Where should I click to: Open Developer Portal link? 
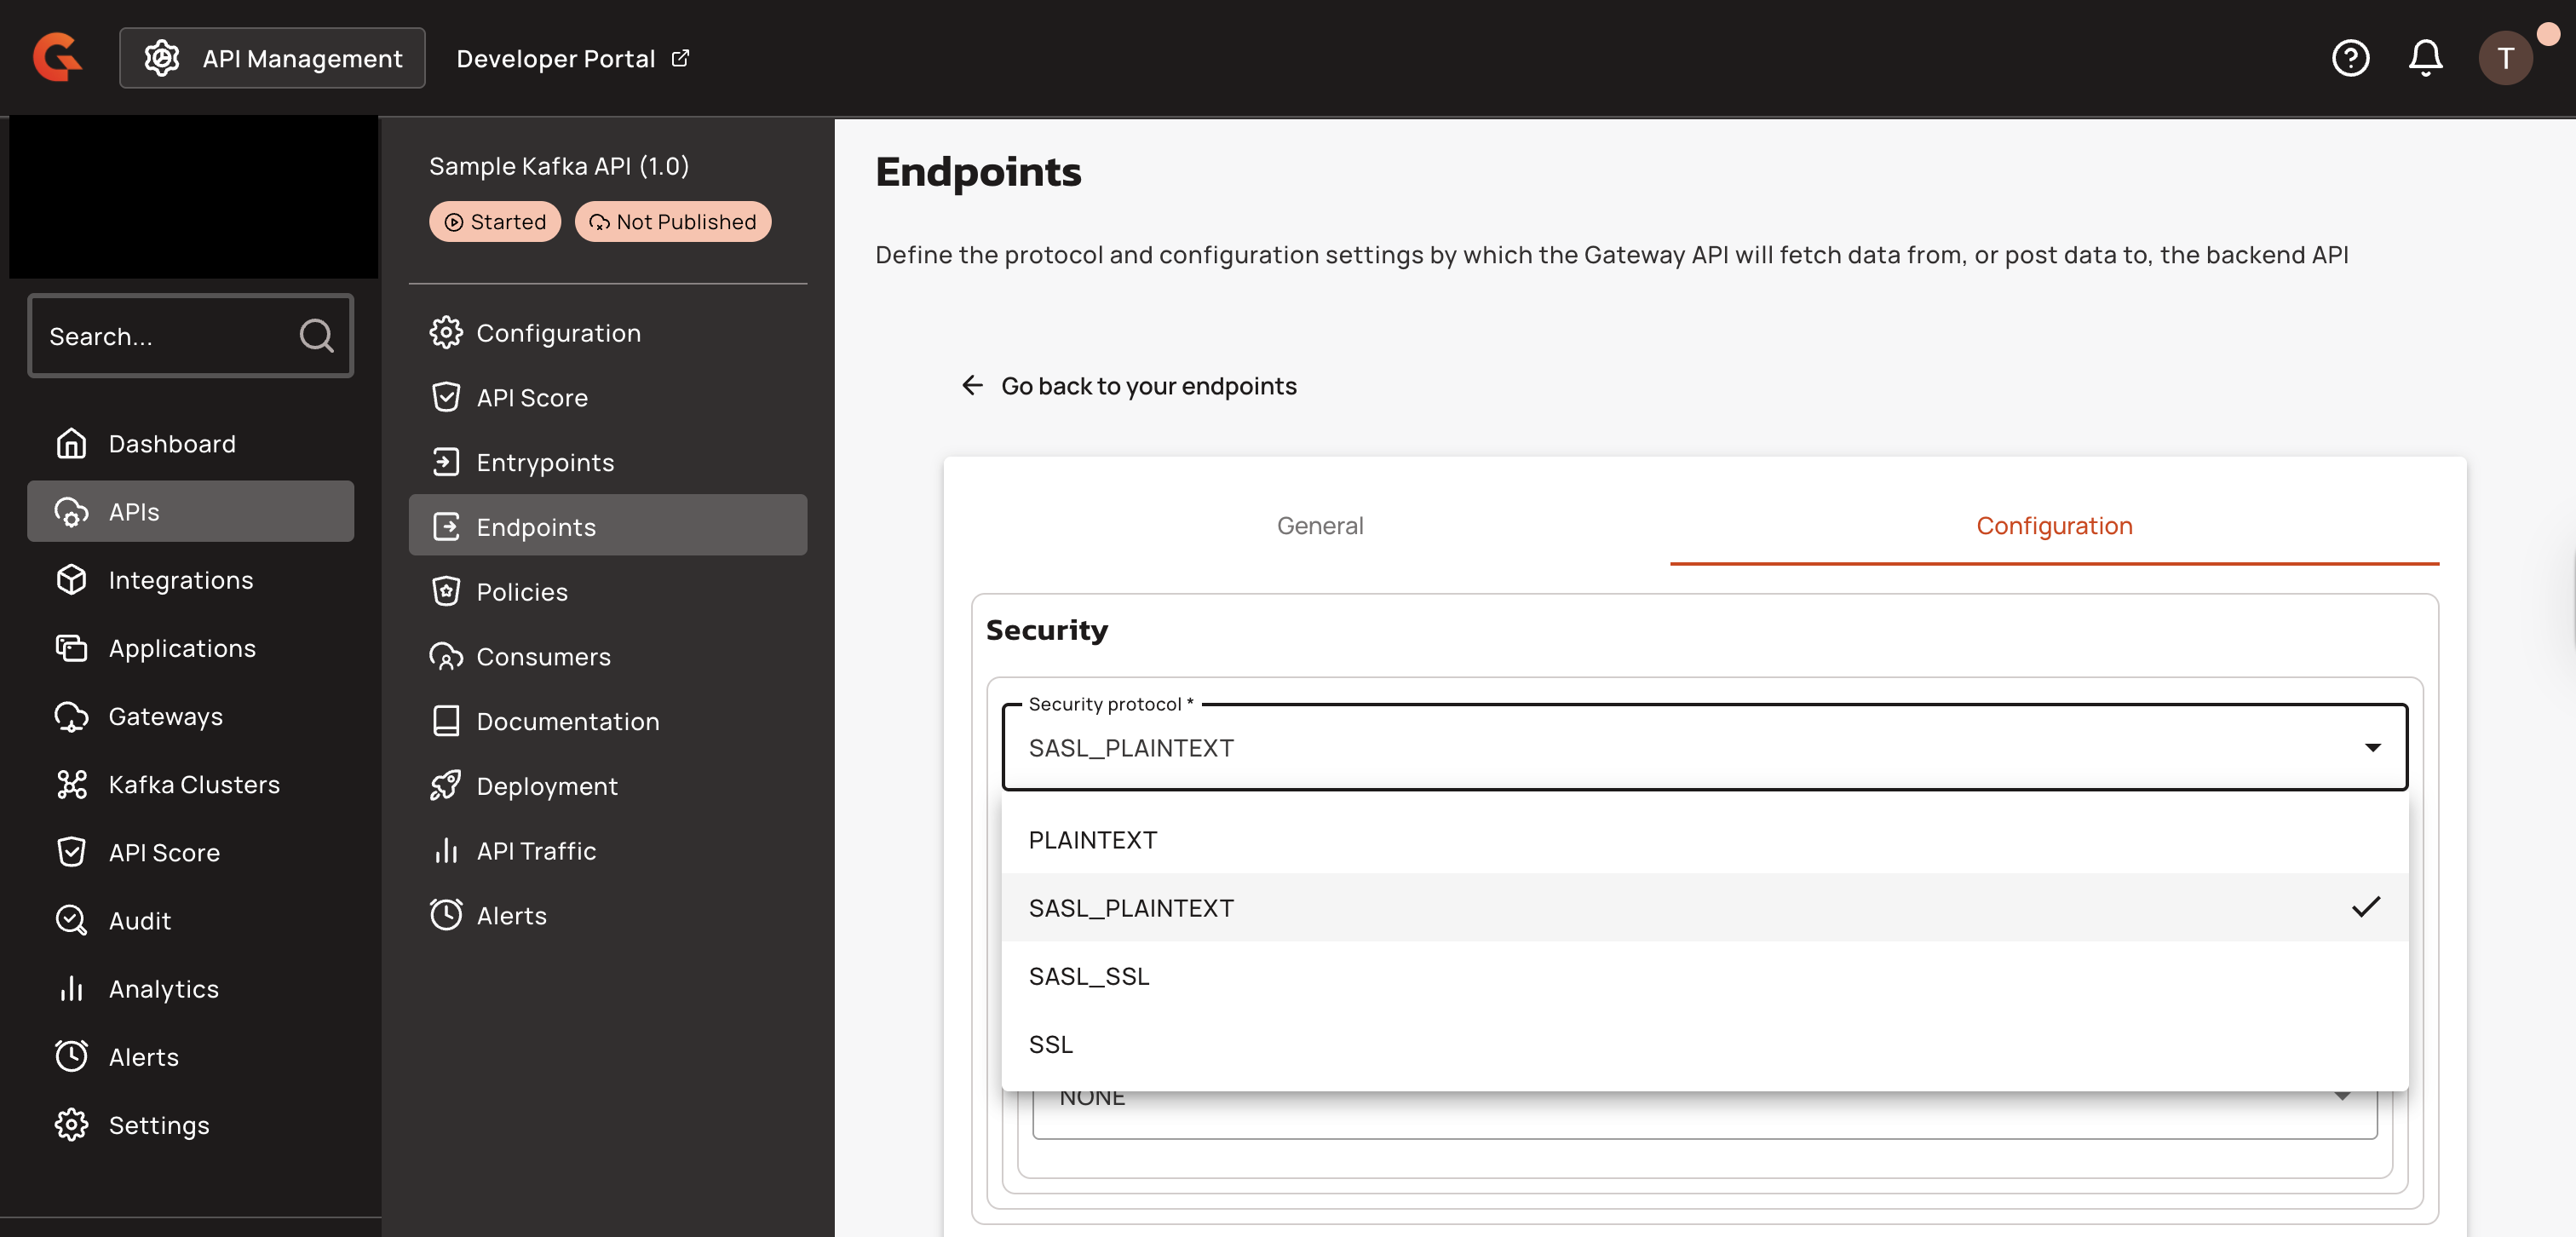pos(572,58)
